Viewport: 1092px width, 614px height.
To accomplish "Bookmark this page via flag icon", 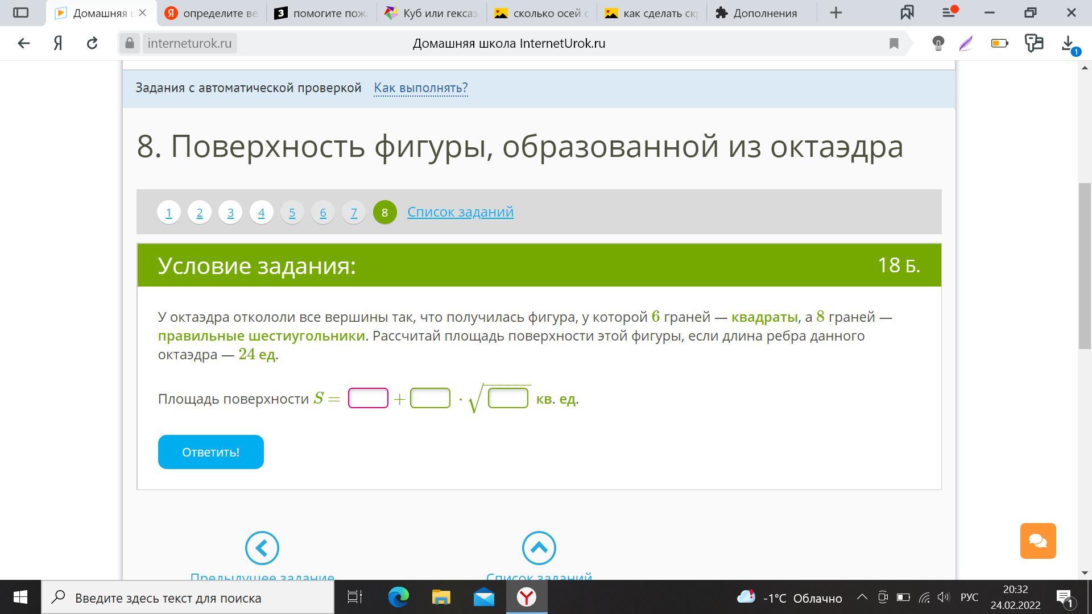I will tap(894, 43).
